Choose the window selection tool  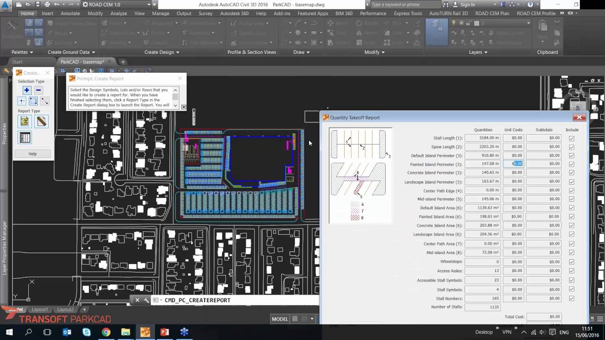33,101
